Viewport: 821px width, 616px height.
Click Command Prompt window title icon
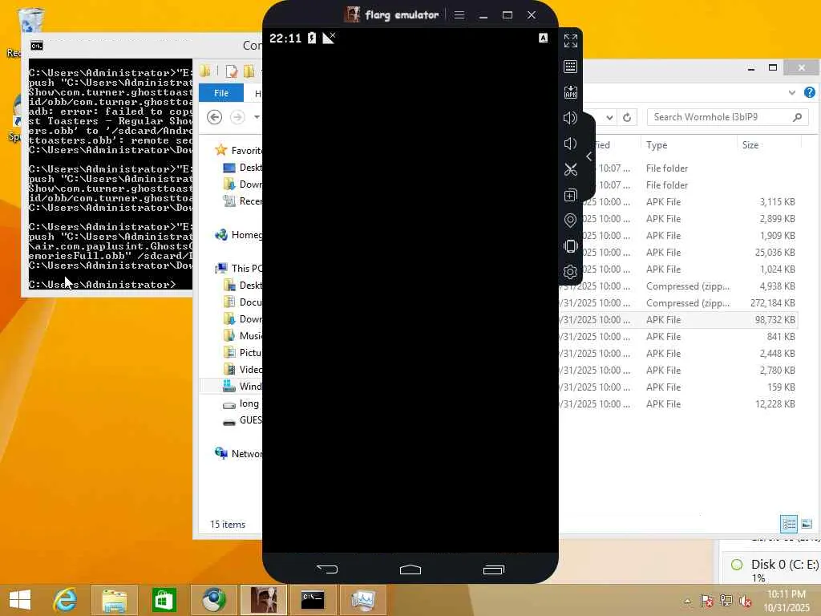[37, 46]
